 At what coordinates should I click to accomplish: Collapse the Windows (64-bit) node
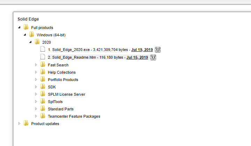[x=25, y=35]
